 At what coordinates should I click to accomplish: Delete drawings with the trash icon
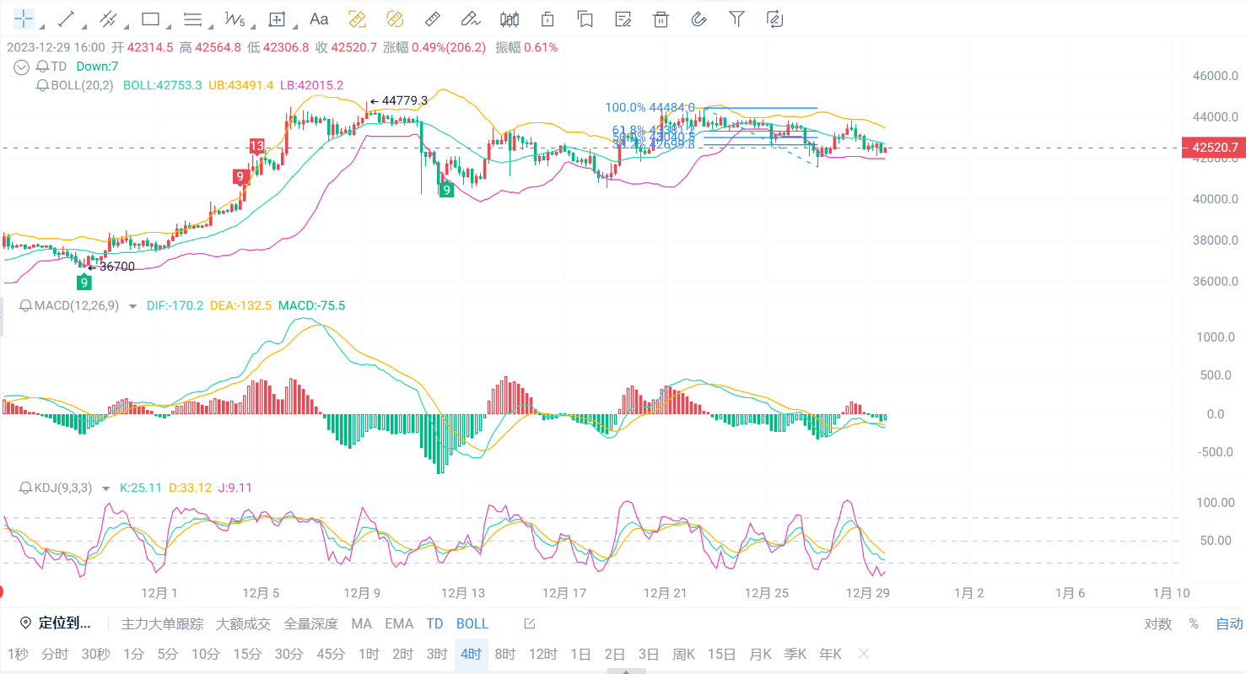(661, 18)
